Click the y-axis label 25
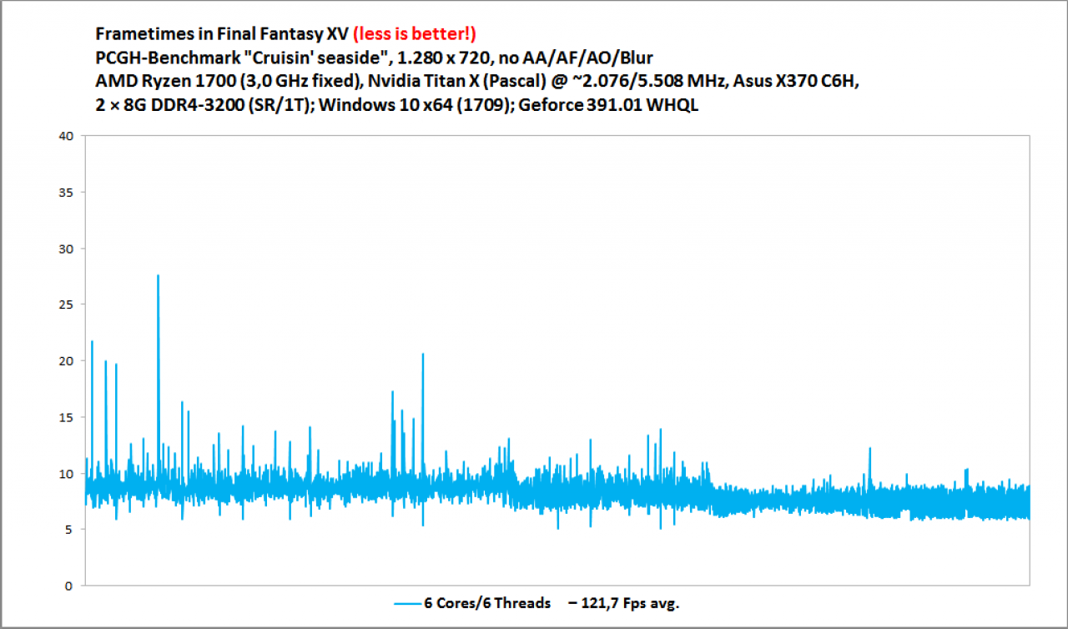 point(66,304)
